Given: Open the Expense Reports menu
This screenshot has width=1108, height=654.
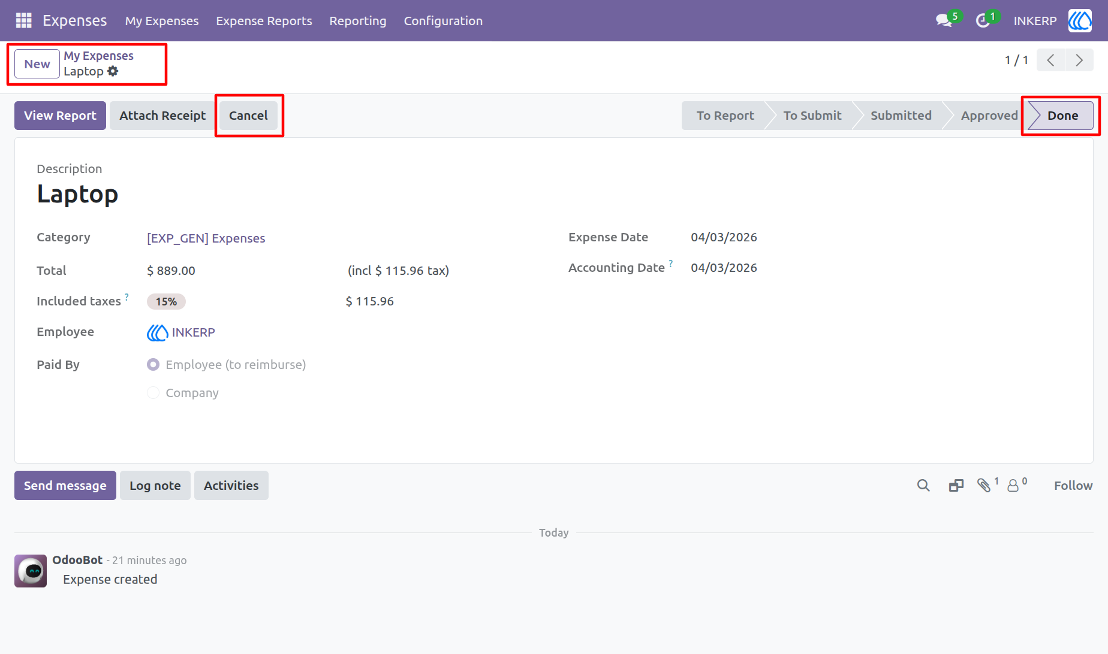Looking at the screenshot, I should point(264,20).
